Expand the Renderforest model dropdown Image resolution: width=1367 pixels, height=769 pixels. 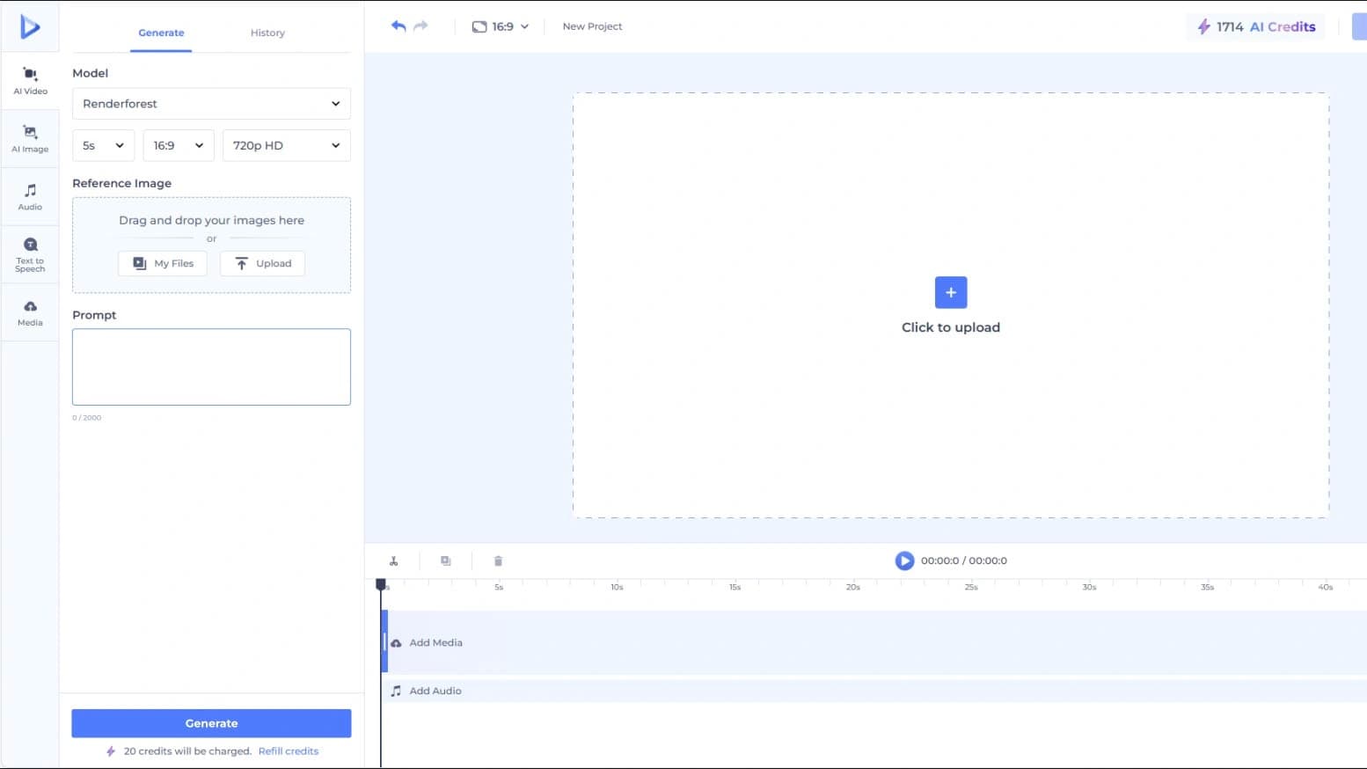[x=211, y=104]
